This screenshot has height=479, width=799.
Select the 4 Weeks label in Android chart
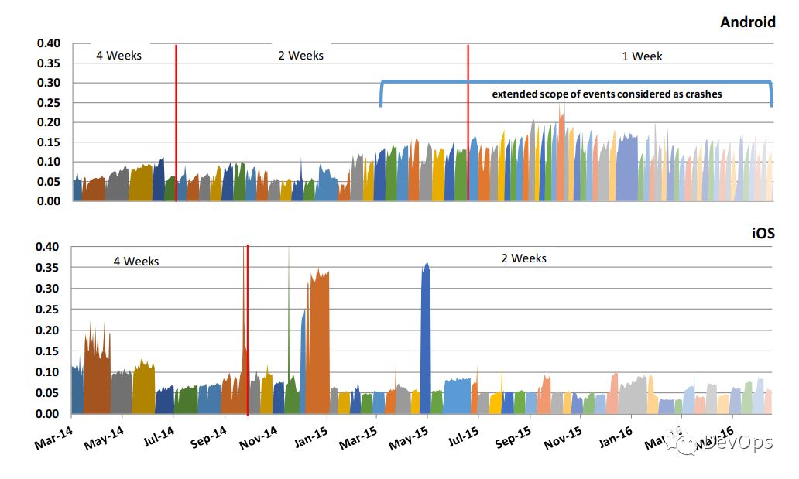pyautogui.click(x=118, y=56)
